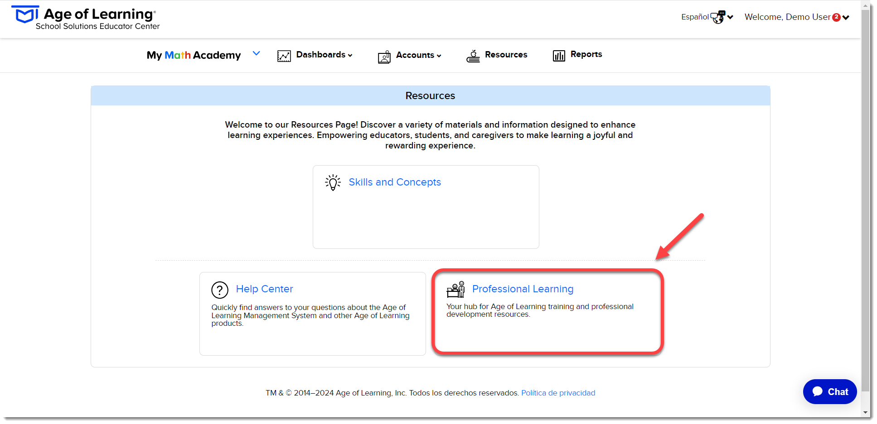The height and width of the screenshot is (424, 877).
Task: Open the Chat button
Action: pos(830,391)
